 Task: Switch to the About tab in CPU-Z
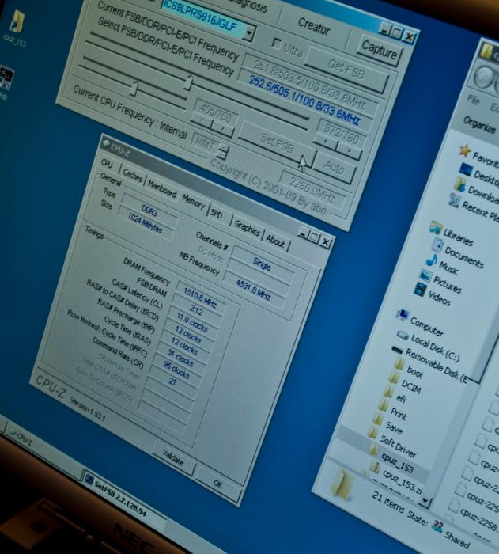point(275,241)
